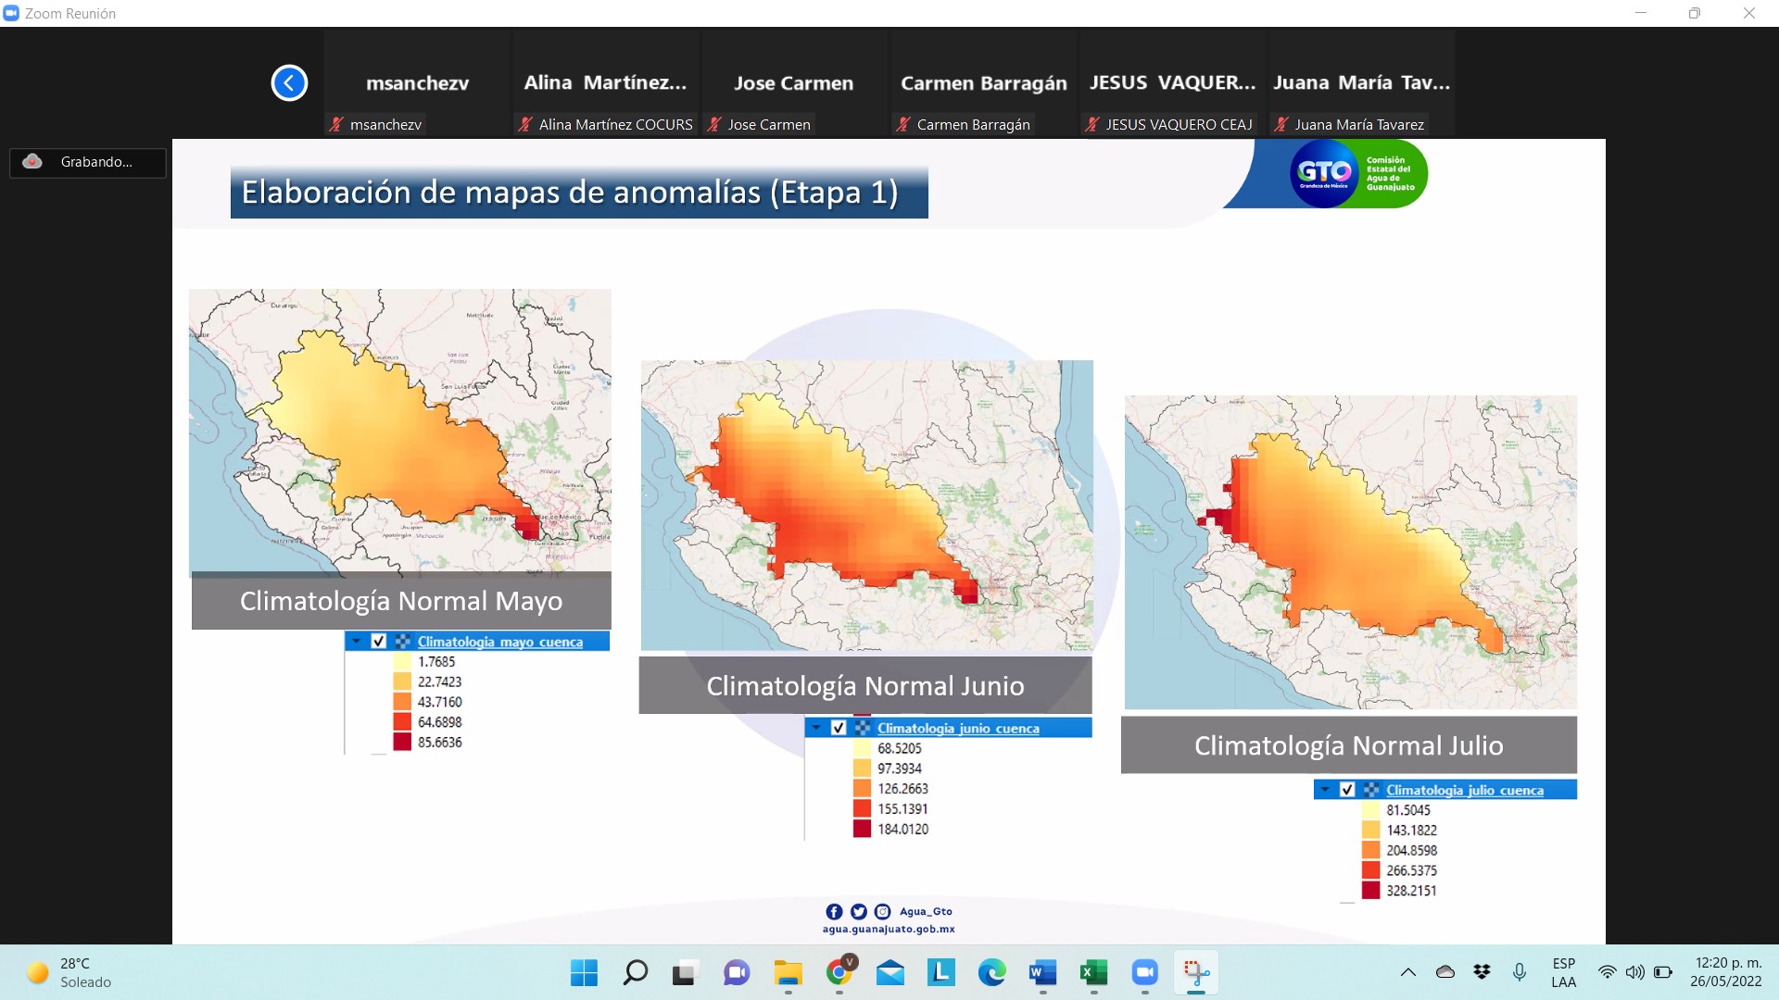Click the Climatologia_julio_cuenca layer name
The width and height of the screenshot is (1779, 1000).
click(1464, 790)
